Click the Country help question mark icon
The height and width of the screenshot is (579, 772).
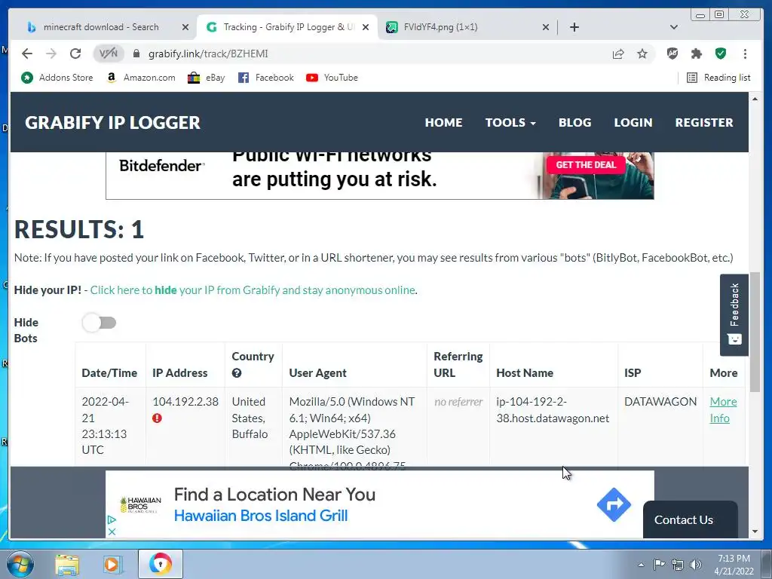coord(237,373)
